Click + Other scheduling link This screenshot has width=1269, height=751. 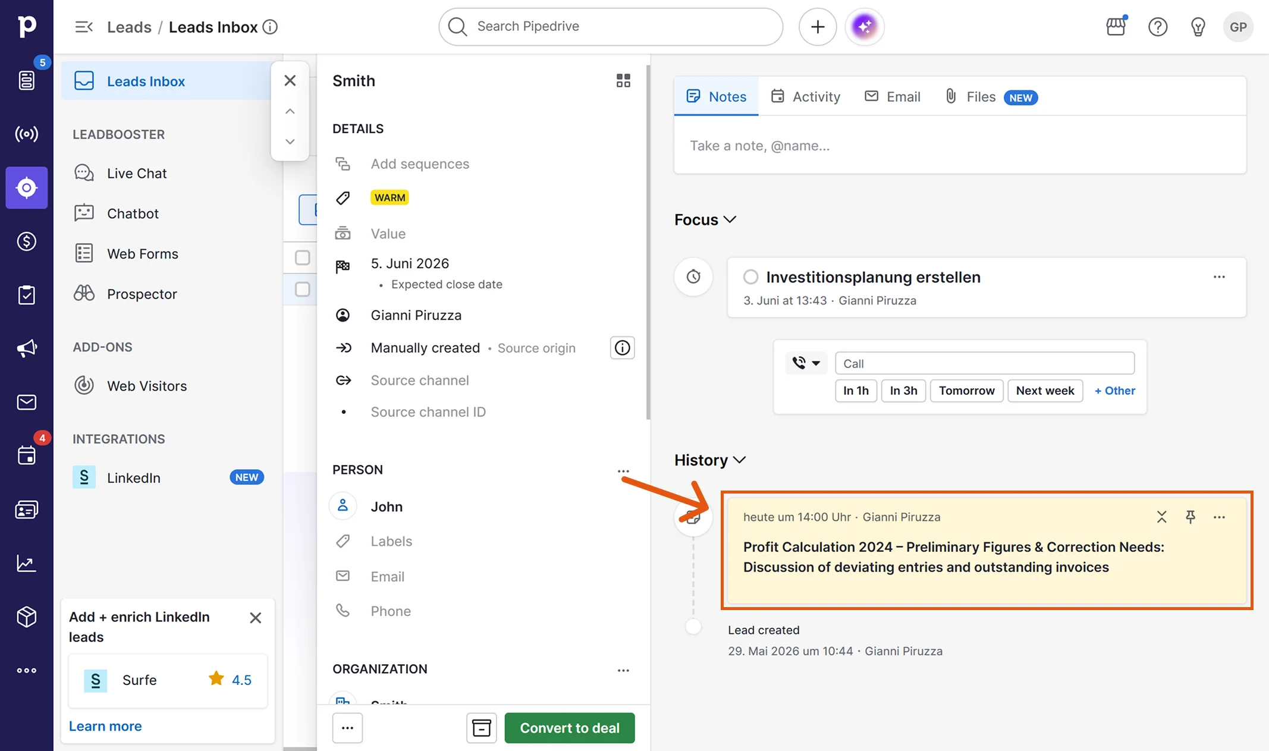1114,391
